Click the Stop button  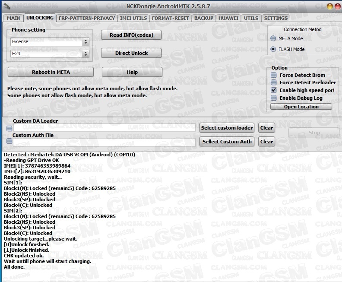(314, 133)
